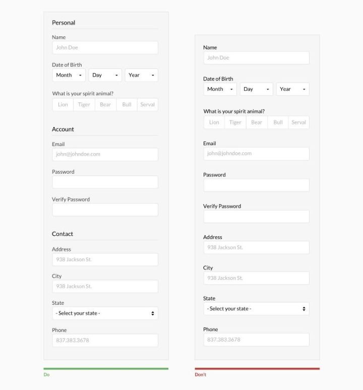The image size is (363, 390).
Task: Click City field in right form
Action: coord(256,278)
